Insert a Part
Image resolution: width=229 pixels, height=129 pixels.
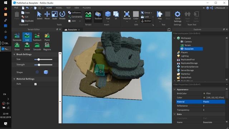click(x=108, y=16)
